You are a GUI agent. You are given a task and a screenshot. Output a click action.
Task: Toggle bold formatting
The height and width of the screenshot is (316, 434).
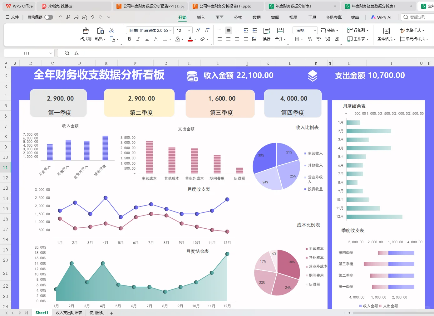click(130, 39)
